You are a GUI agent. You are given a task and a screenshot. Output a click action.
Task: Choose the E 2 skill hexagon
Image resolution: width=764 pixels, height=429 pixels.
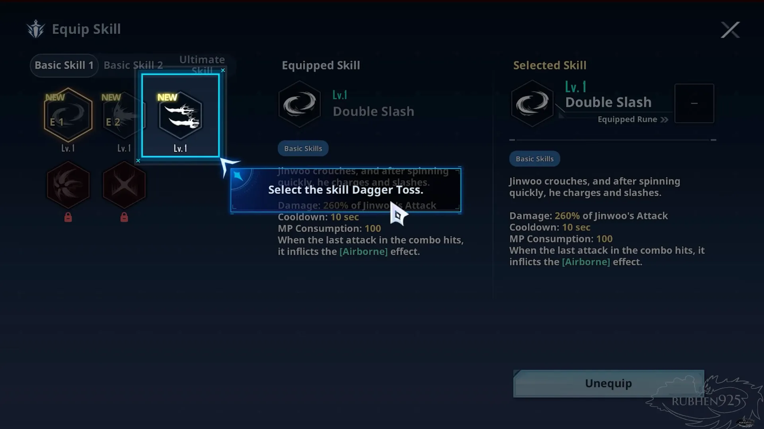coord(124,115)
